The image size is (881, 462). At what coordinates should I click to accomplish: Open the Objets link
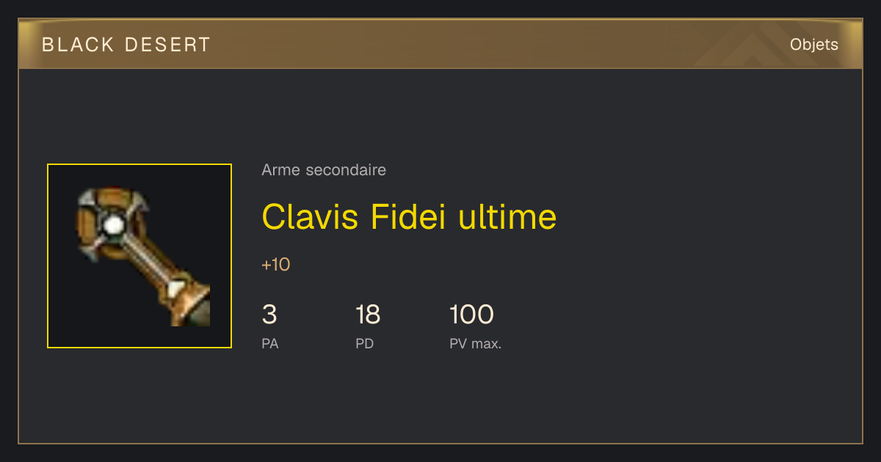[813, 45]
